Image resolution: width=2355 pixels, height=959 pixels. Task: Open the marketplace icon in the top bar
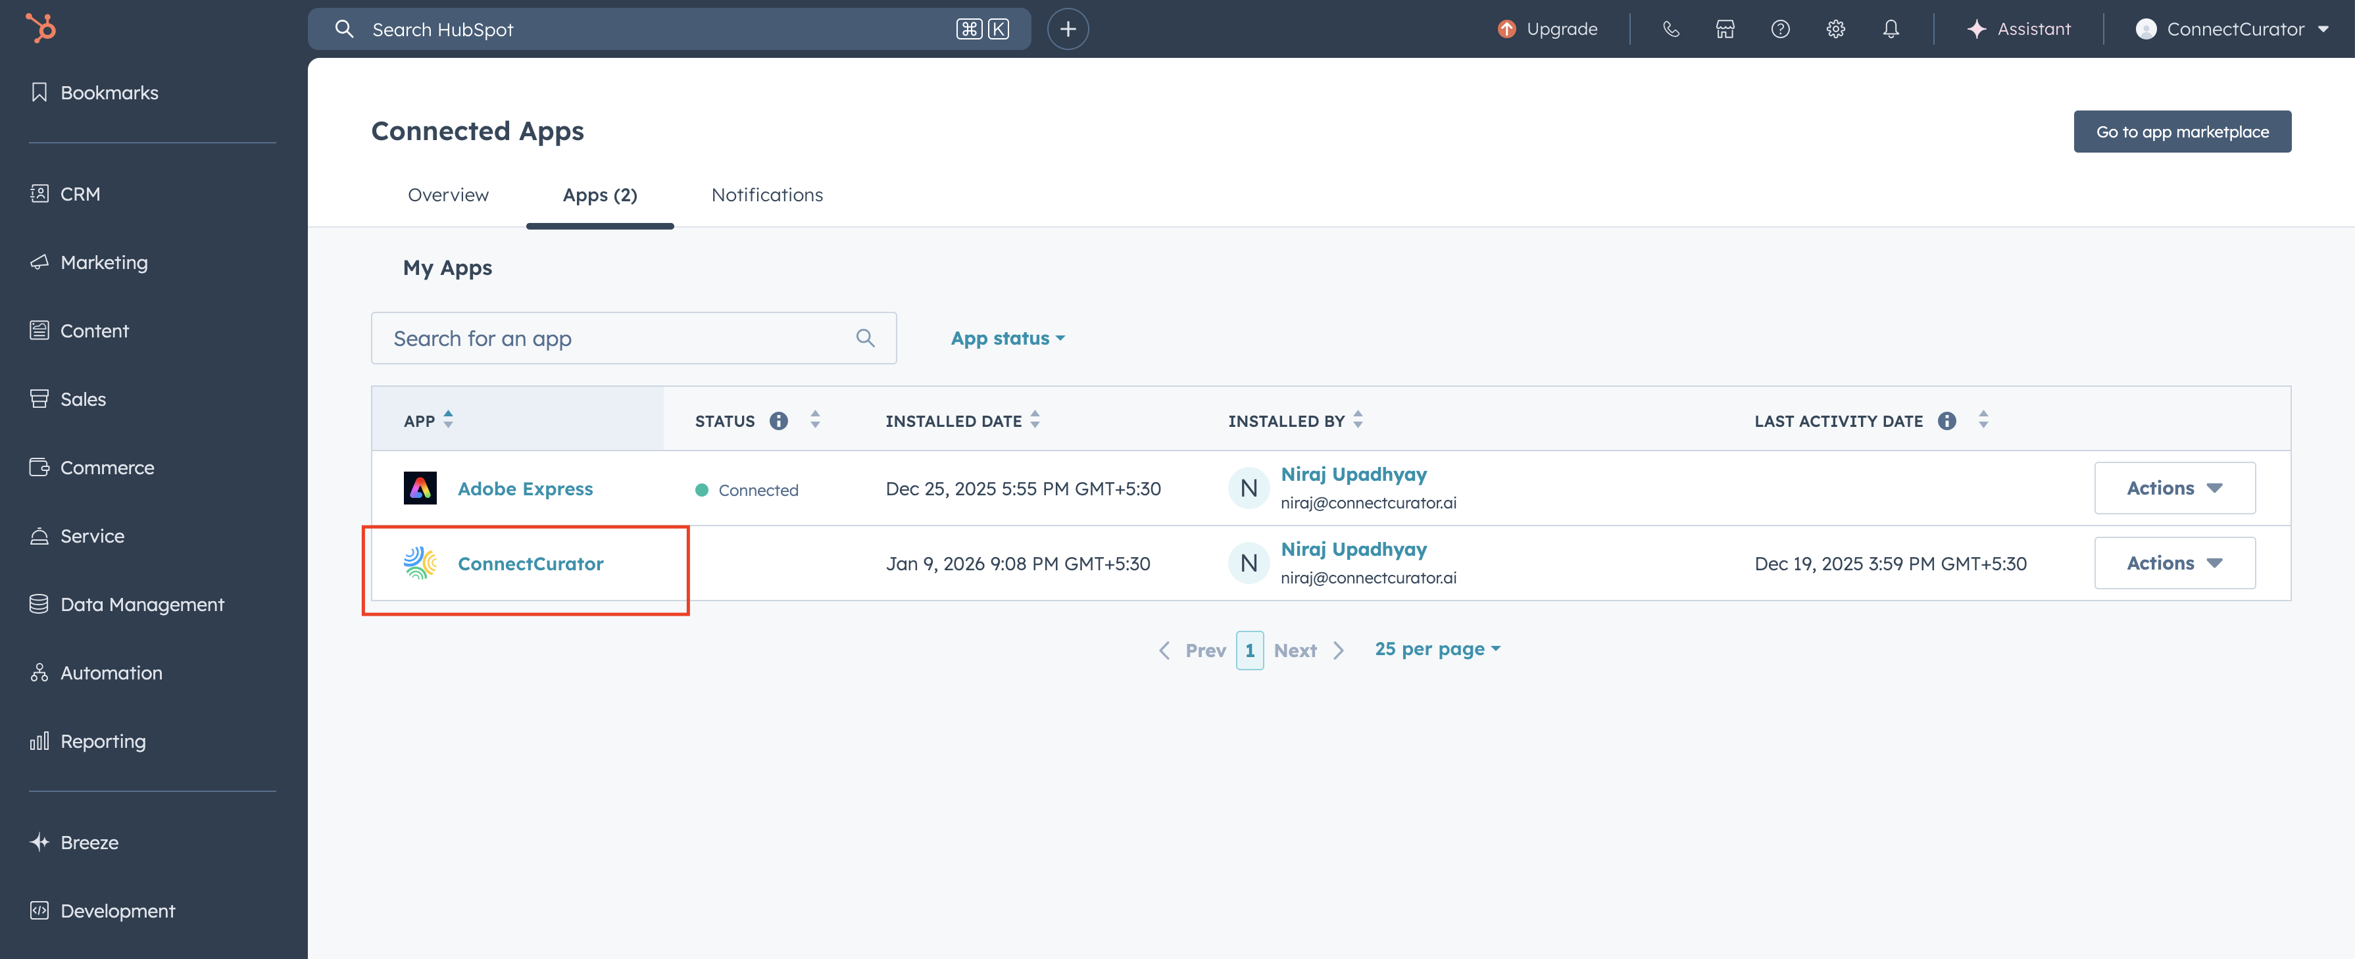point(1726,28)
